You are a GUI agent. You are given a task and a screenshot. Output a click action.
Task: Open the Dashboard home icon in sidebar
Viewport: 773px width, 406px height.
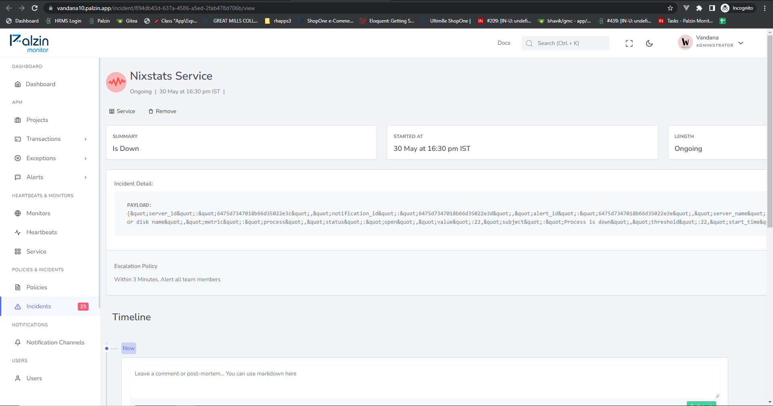click(18, 84)
